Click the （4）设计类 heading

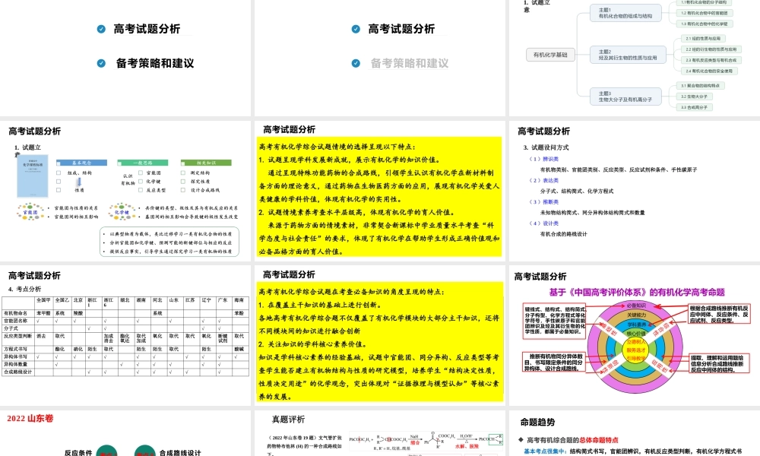(544, 223)
